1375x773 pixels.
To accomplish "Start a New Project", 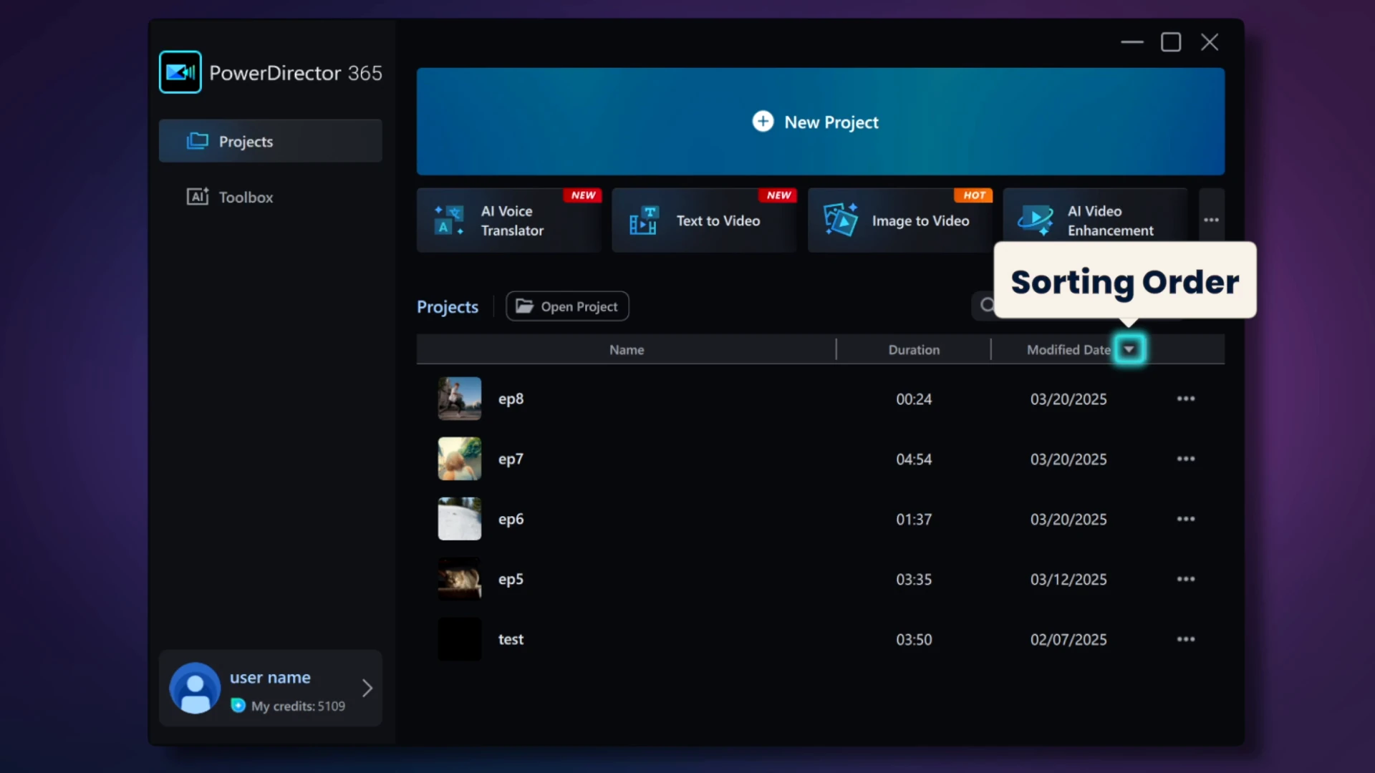I will [820, 122].
